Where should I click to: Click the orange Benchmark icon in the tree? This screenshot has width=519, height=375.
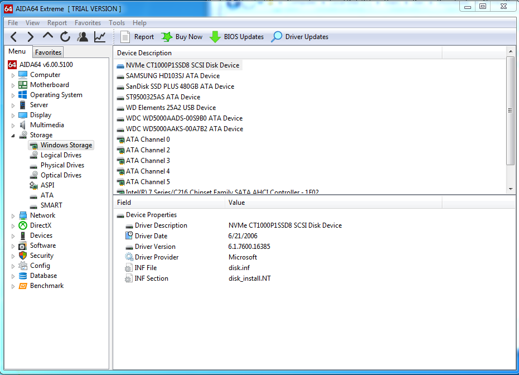23,286
